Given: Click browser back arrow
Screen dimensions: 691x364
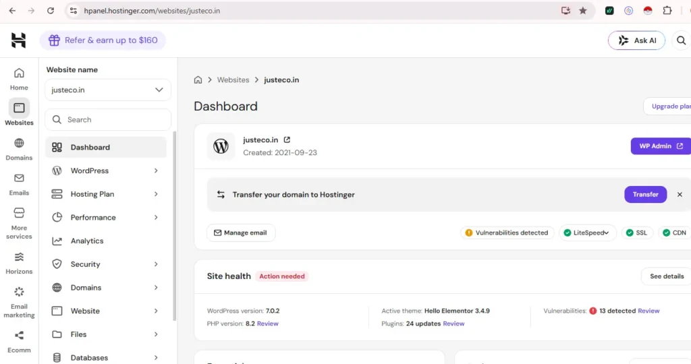Looking at the screenshot, I should [12, 11].
